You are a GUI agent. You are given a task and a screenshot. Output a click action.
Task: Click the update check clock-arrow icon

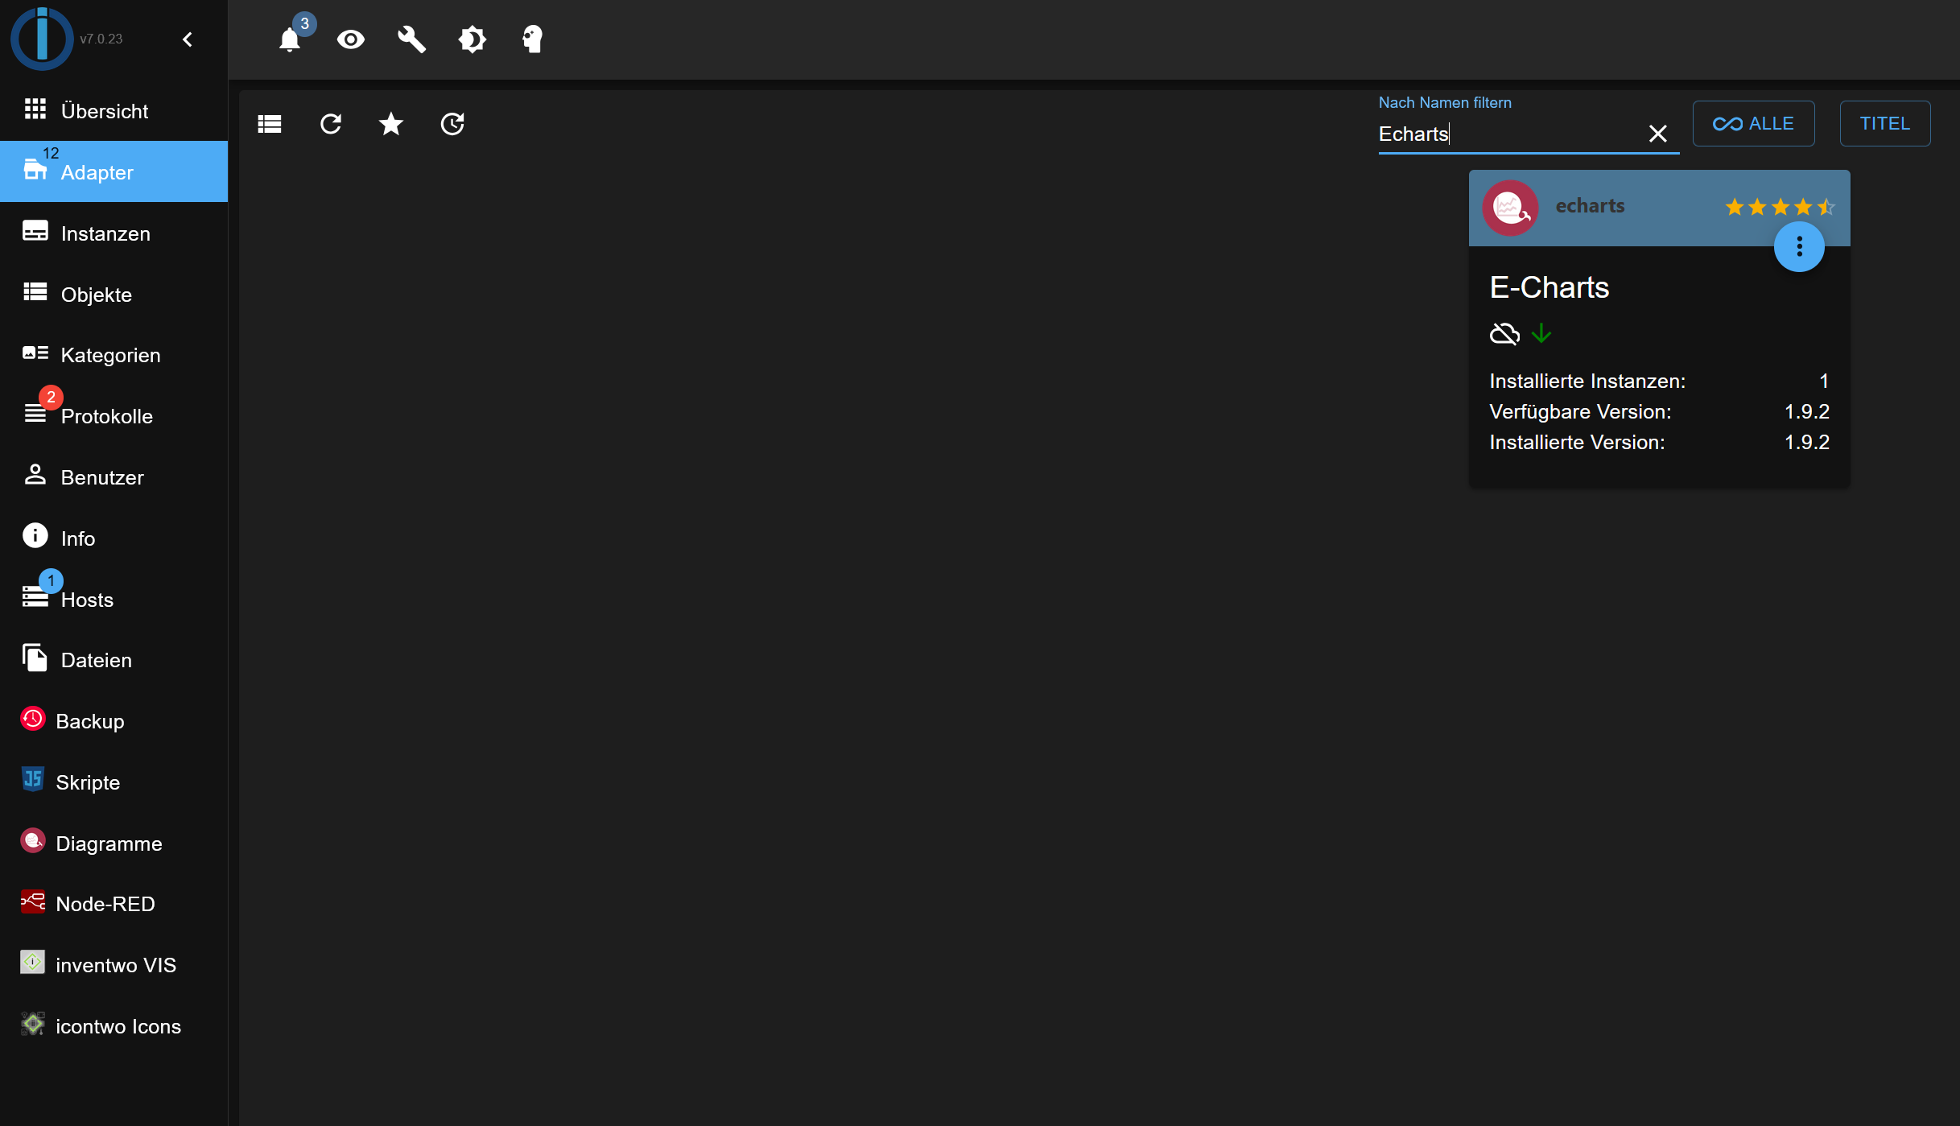(x=452, y=124)
